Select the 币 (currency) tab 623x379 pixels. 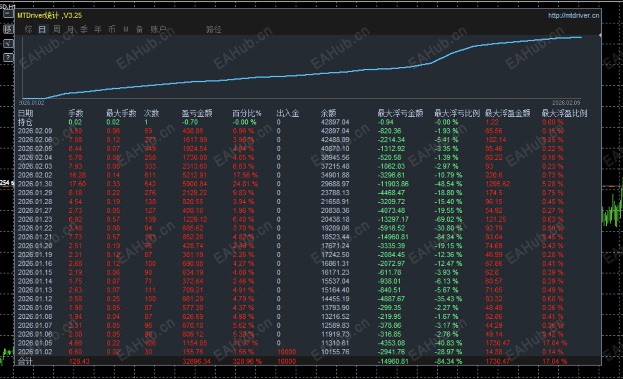click(x=112, y=29)
